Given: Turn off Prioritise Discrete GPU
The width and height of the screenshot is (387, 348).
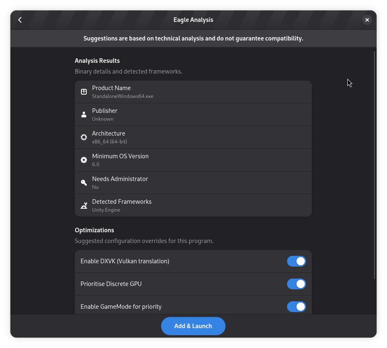Looking at the screenshot, I should (x=297, y=284).
